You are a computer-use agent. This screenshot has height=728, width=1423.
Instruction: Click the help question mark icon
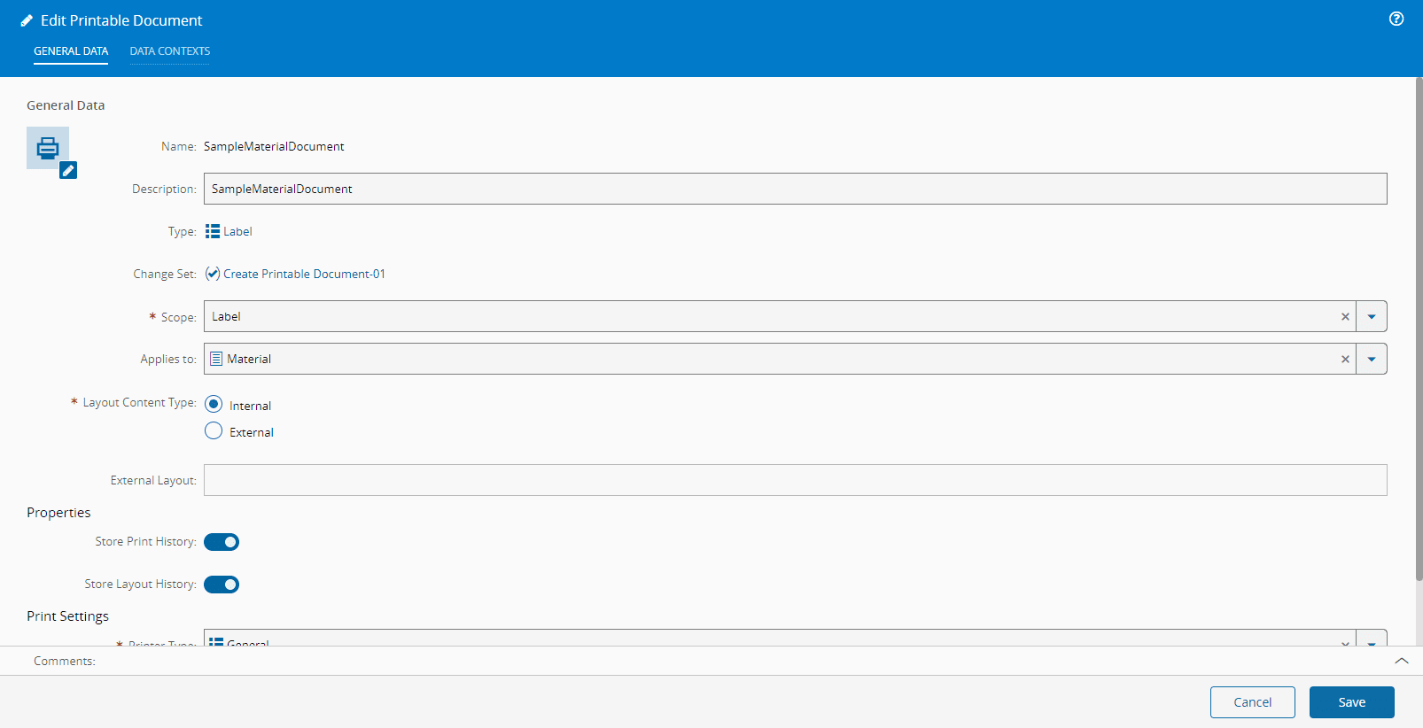click(x=1396, y=19)
